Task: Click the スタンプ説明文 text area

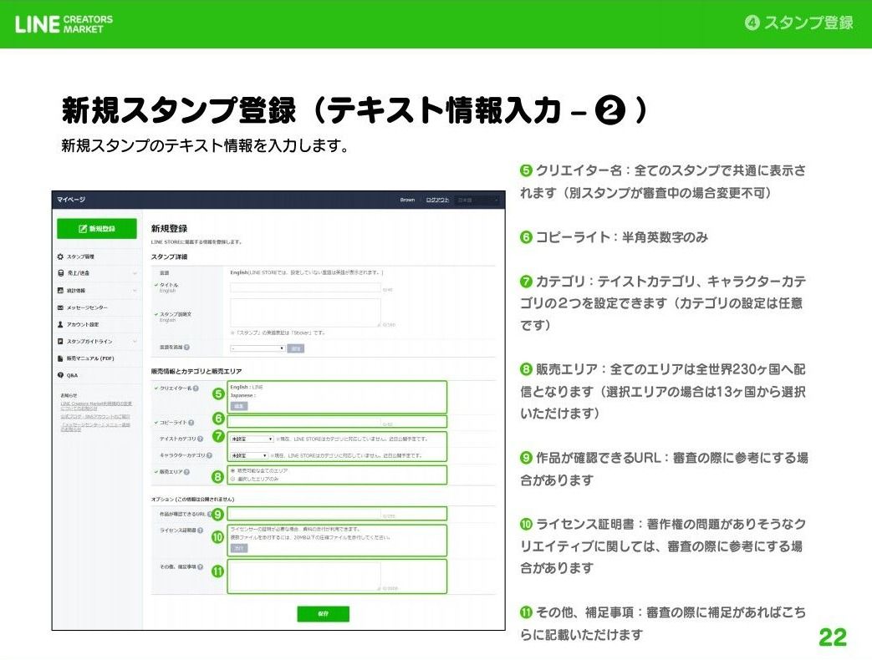Action: [305, 312]
